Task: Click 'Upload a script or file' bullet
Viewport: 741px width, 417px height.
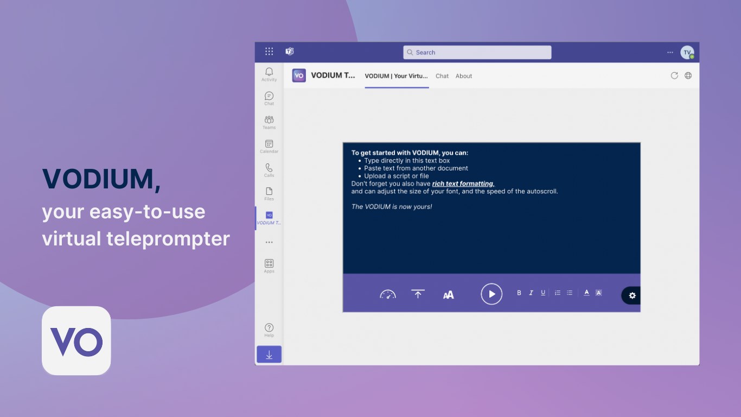Action: 397,176
